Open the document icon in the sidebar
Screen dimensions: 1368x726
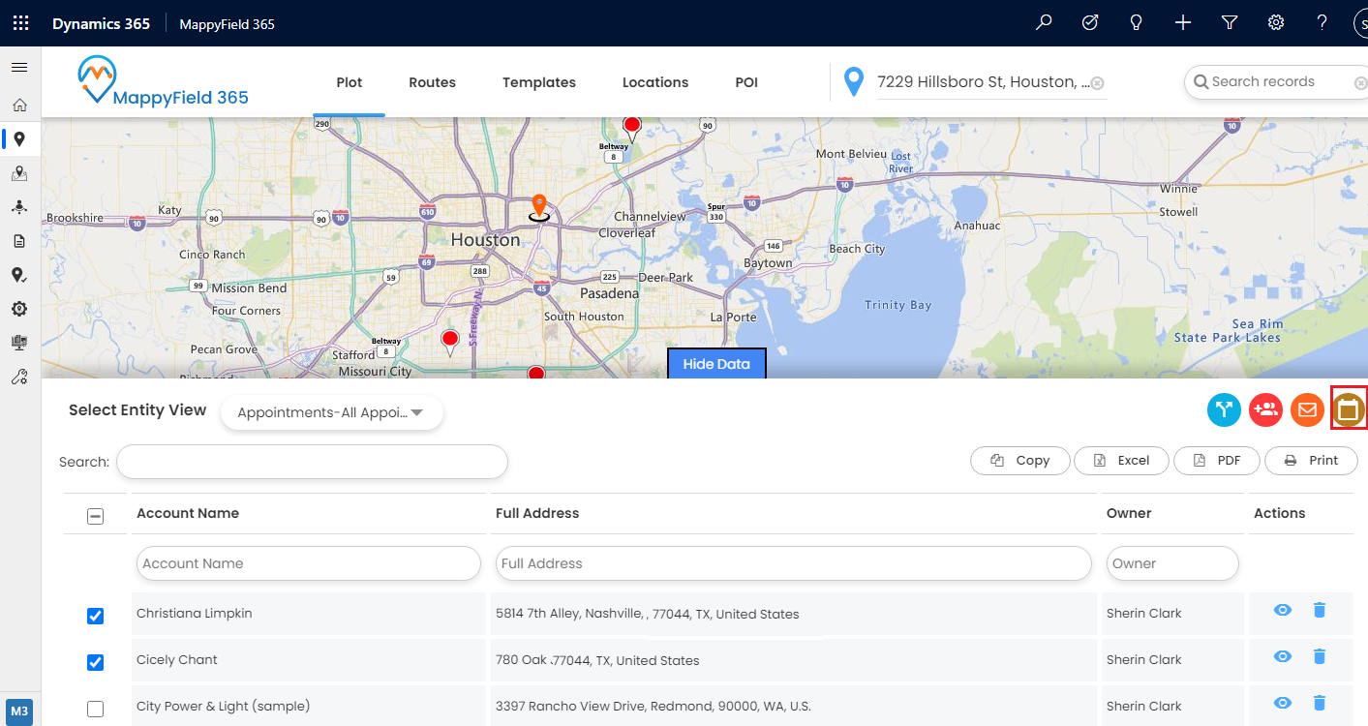coord(19,241)
